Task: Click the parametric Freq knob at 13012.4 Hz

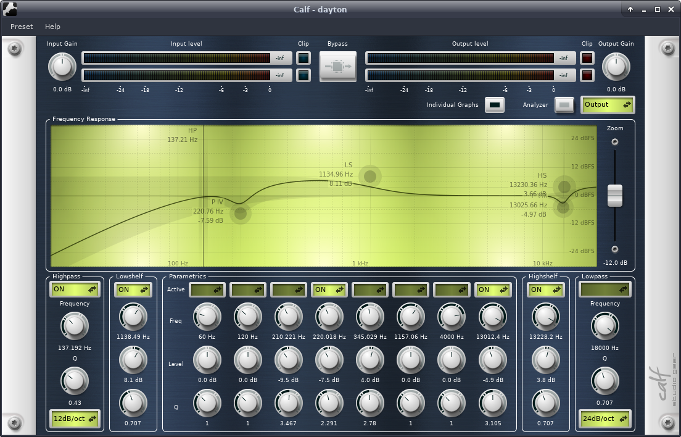Action: [492, 317]
